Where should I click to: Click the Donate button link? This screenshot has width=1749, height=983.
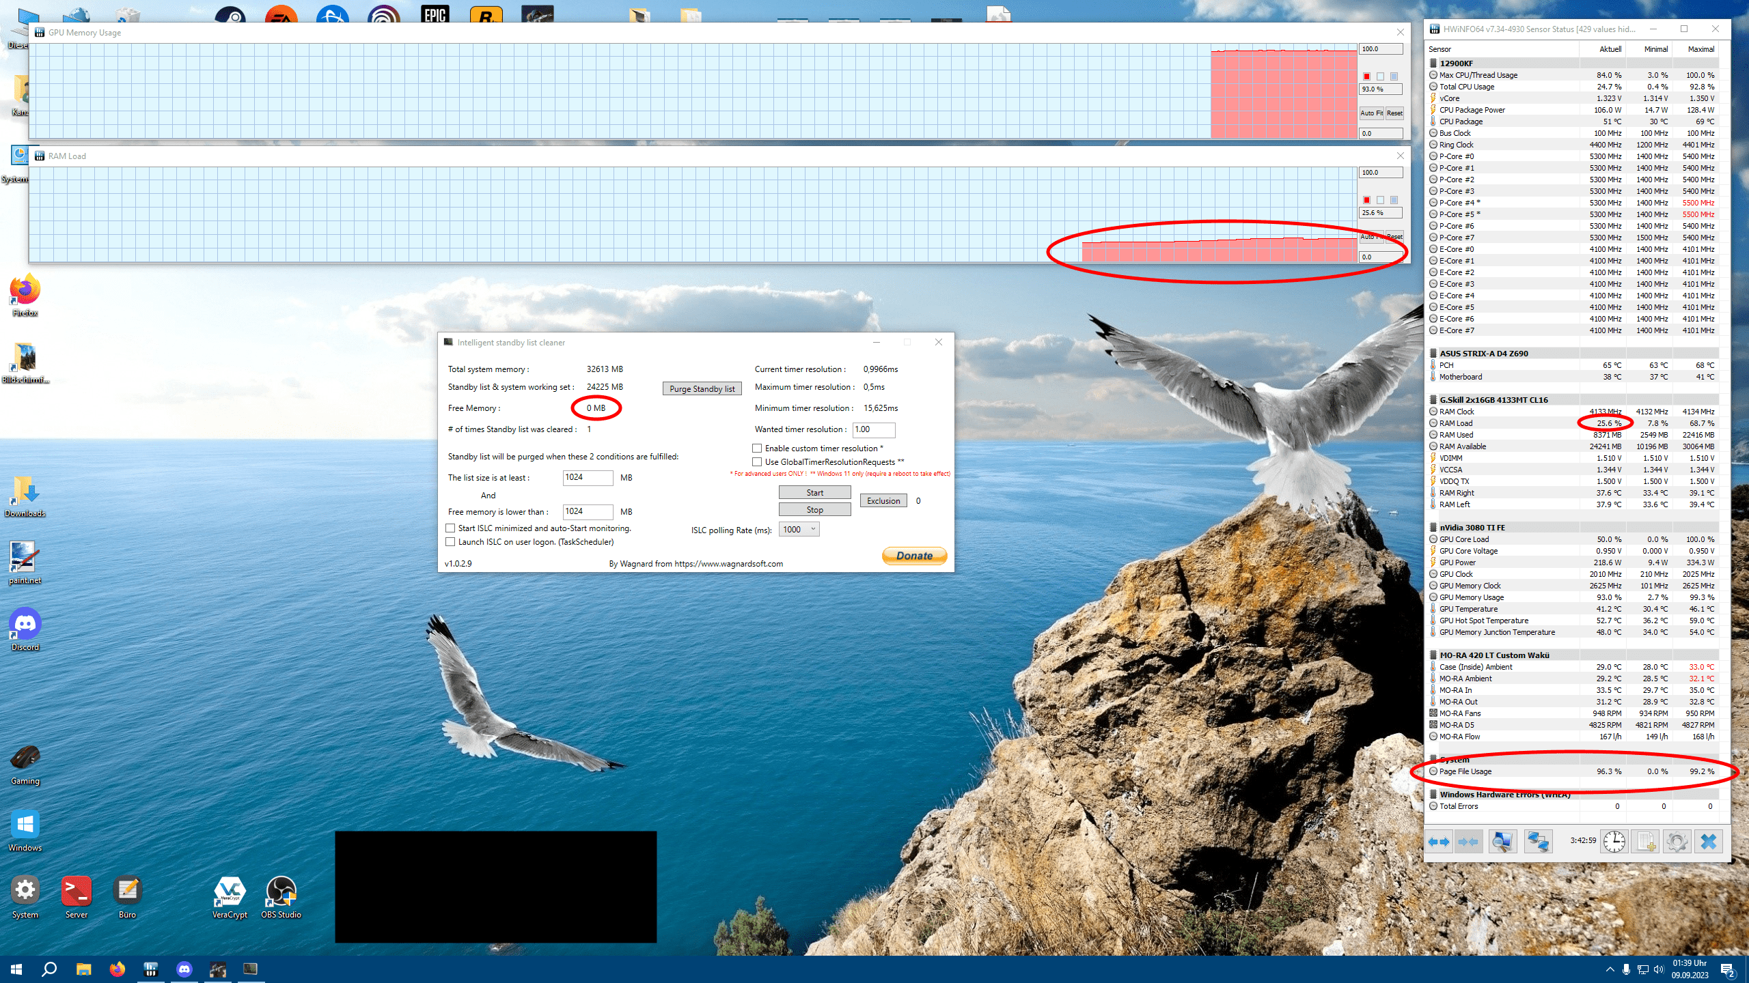(x=914, y=554)
